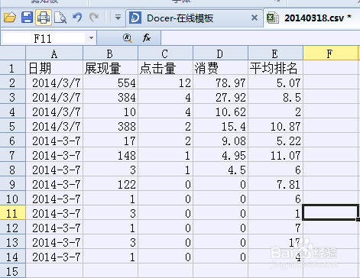The width and height of the screenshot is (360, 278).
Task: Click the CSV file icon on the 20140318.csv tab
Action: [x=272, y=18]
